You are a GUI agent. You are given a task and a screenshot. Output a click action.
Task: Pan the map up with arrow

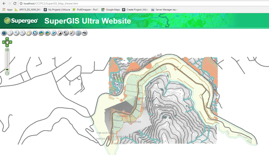pyautogui.click(x=7, y=39)
